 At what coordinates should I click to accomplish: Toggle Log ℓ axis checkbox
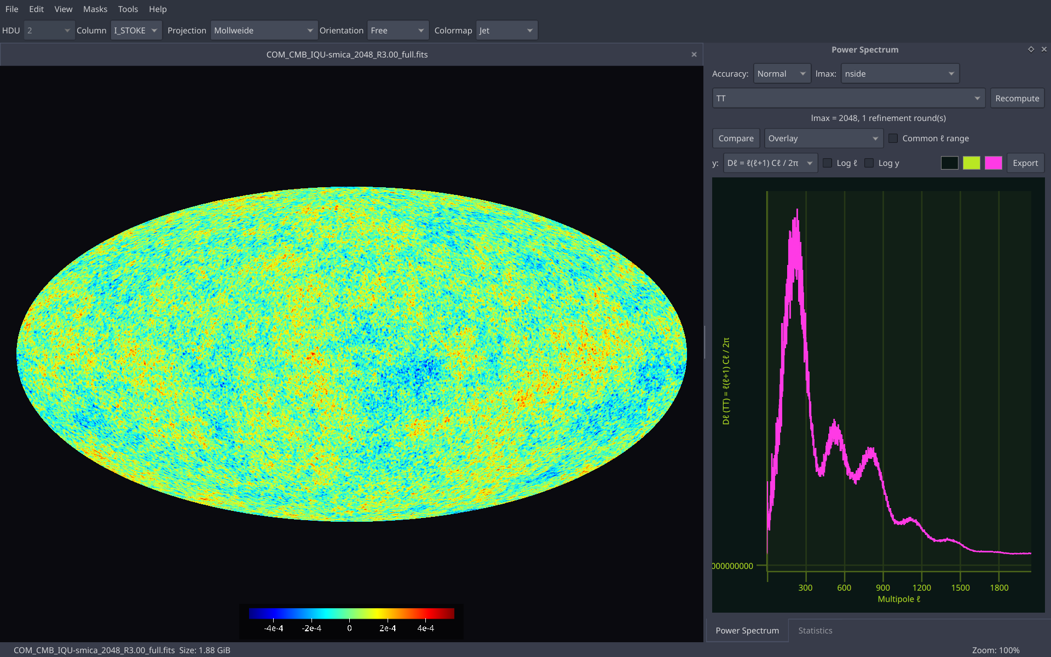pyautogui.click(x=828, y=163)
